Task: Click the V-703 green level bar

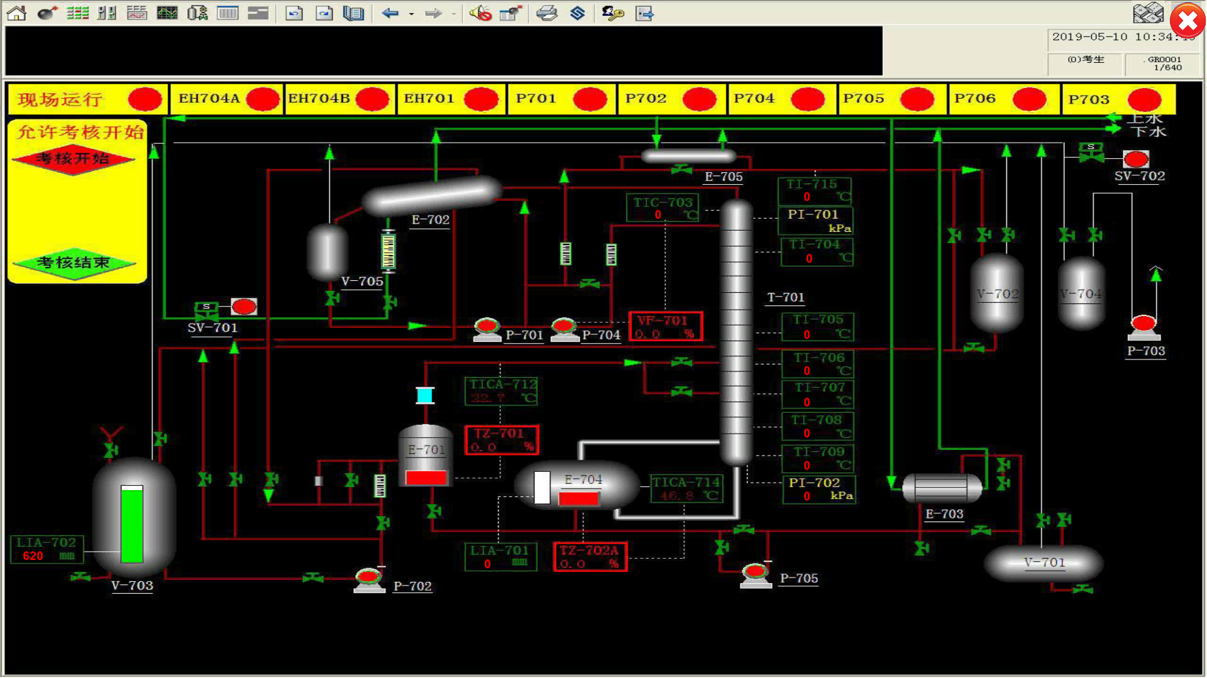Action: (131, 524)
